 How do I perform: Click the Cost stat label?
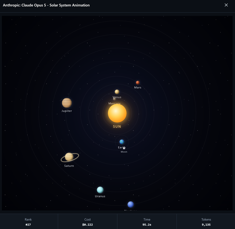pos(87,219)
